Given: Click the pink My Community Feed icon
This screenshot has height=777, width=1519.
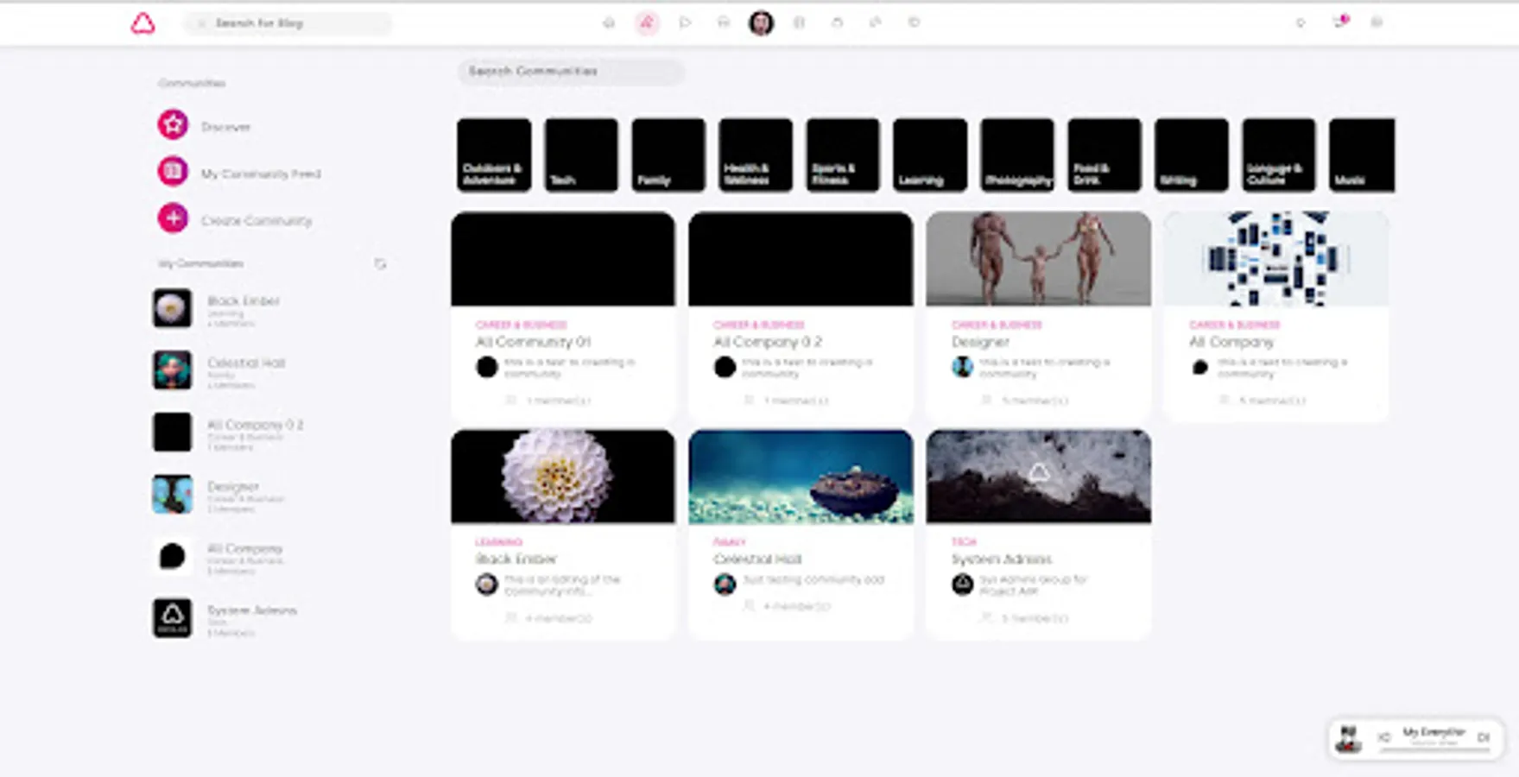Looking at the screenshot, I should pos(173,172).
